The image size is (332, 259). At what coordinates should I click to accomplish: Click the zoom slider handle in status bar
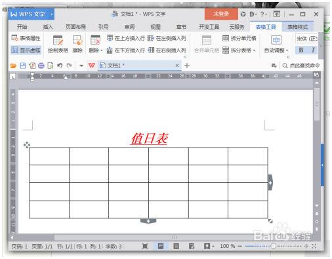coord(274,246)
